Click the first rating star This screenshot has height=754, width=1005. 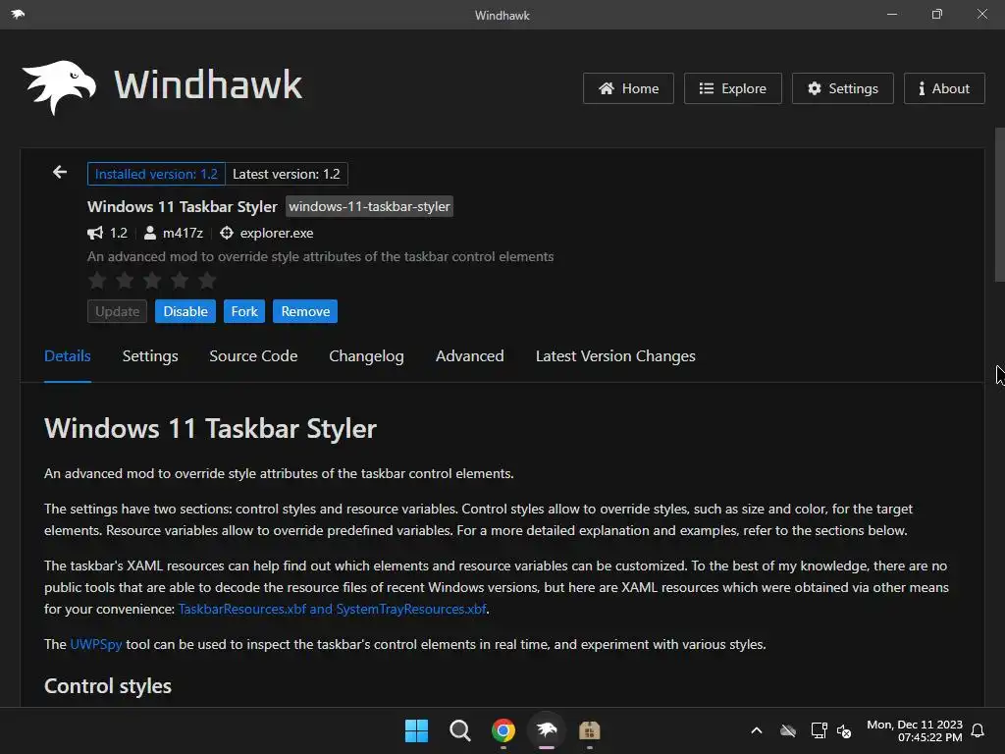(97, 280)
